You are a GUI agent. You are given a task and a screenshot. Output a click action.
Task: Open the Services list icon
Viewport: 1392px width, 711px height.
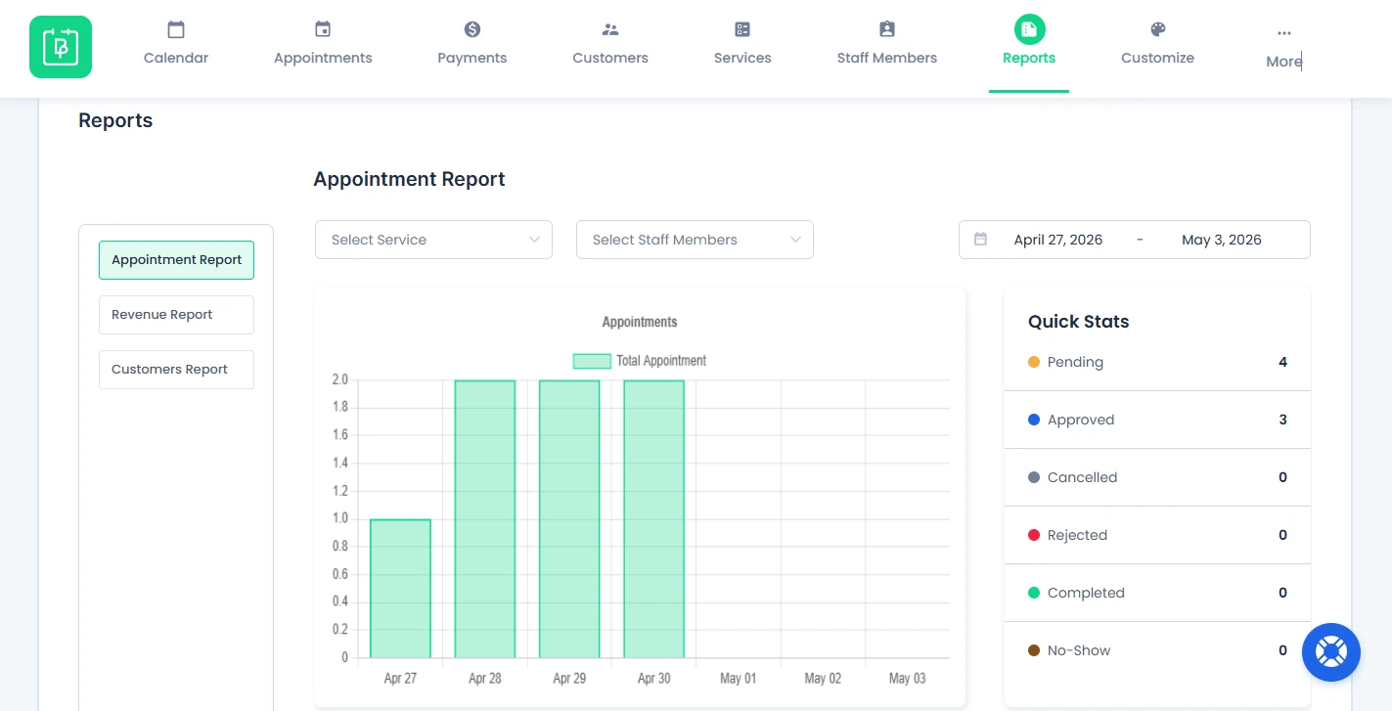click(x=742, y=29)
